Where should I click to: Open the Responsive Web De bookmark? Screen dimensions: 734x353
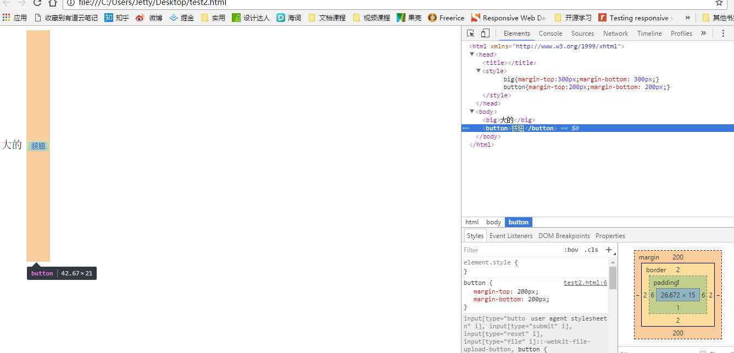tap(509, 18)
